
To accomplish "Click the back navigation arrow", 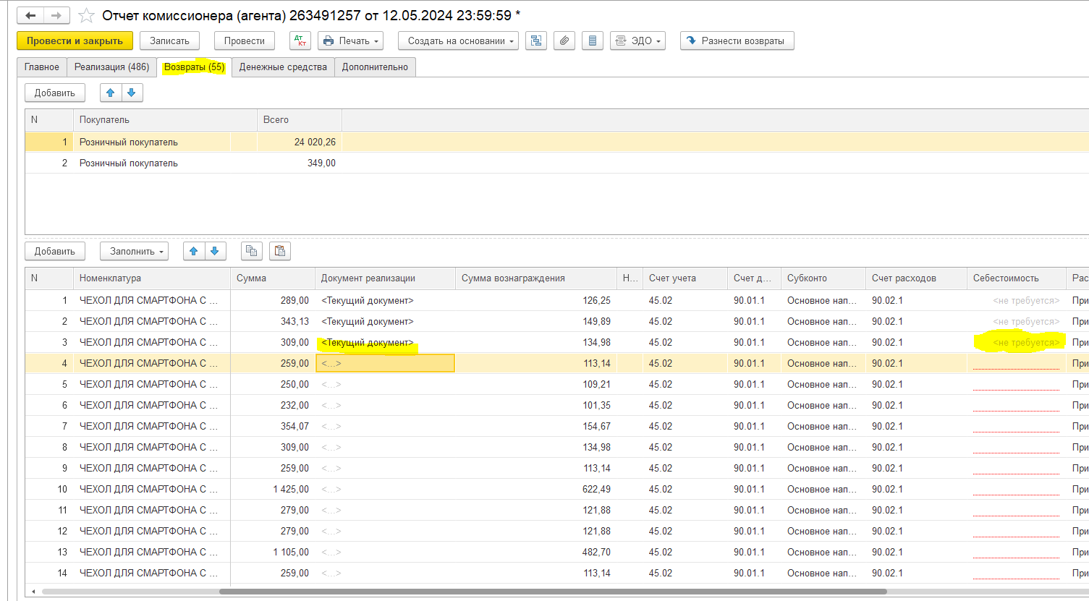I will (x=30, y=15).
